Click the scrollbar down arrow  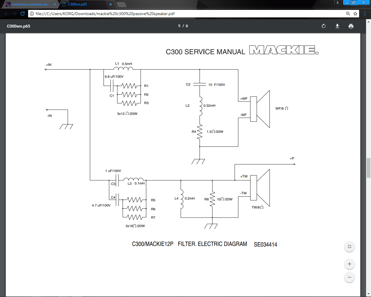(x=368, y=294)
